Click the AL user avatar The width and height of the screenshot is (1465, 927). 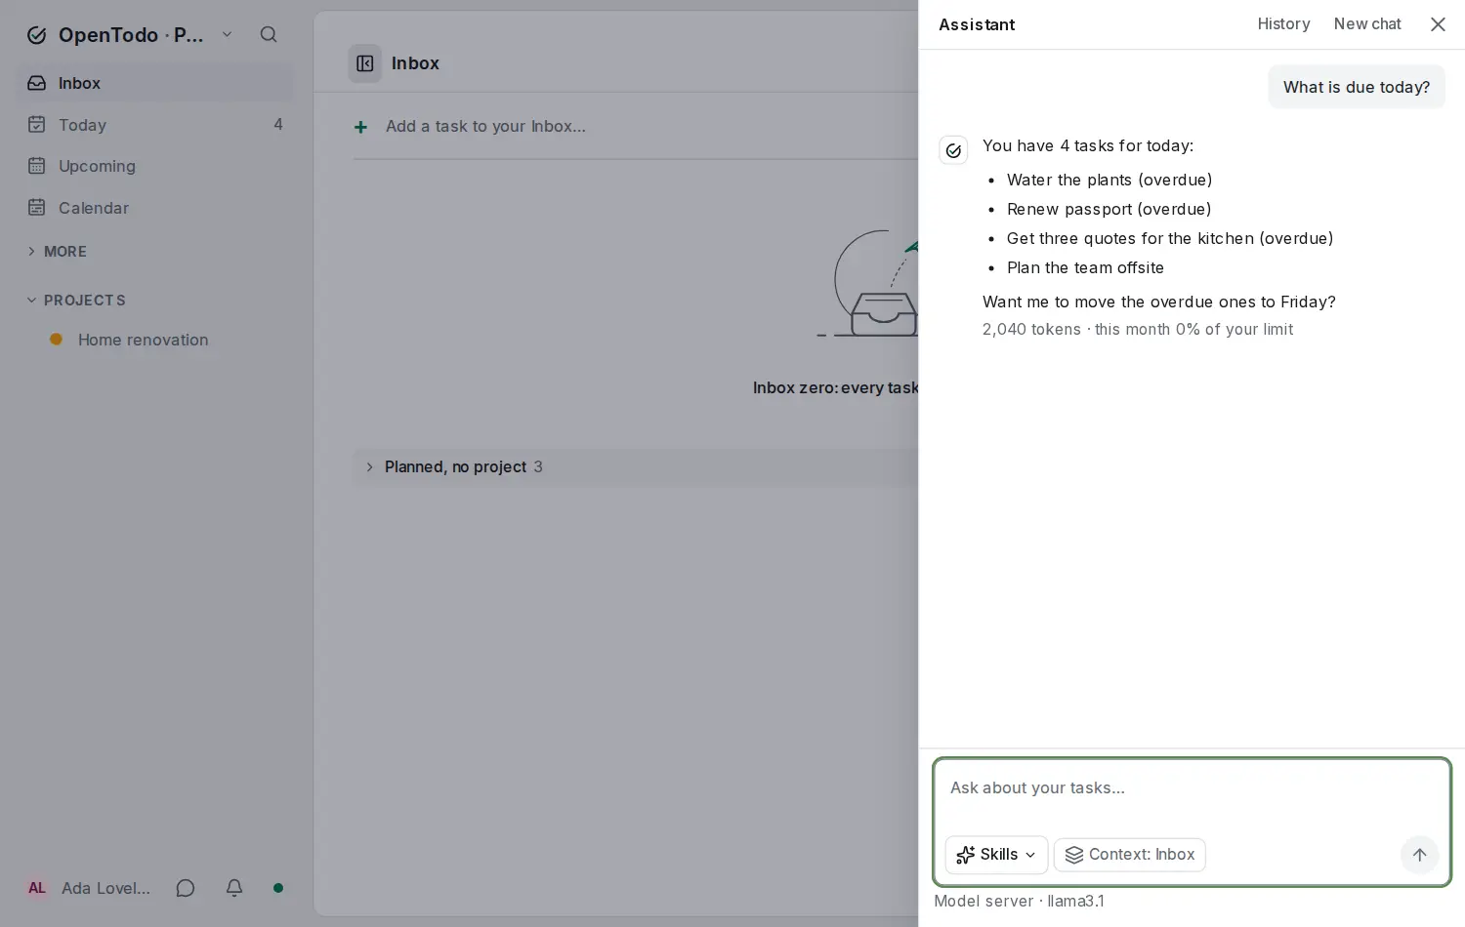coord(37,888)
